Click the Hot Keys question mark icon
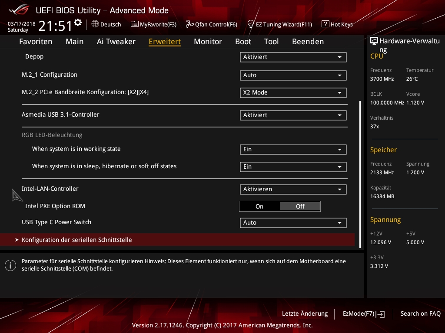Screen dimensions: 445x333 coord(325,24)
